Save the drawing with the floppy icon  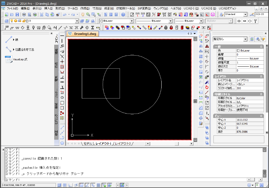pos(17,14)
